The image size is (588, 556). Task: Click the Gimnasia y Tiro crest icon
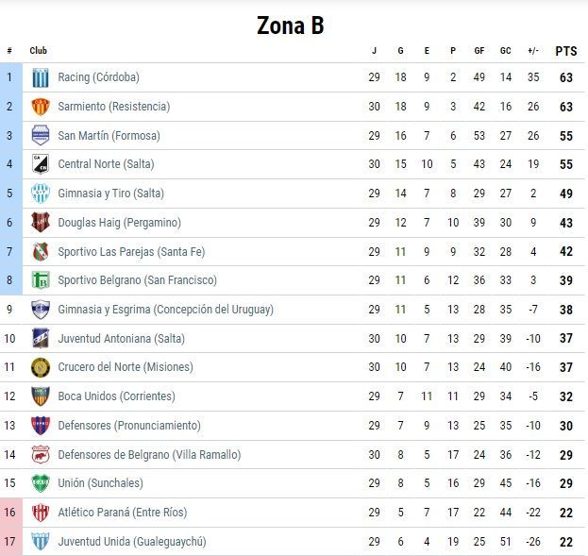click(x=40, y=194)
